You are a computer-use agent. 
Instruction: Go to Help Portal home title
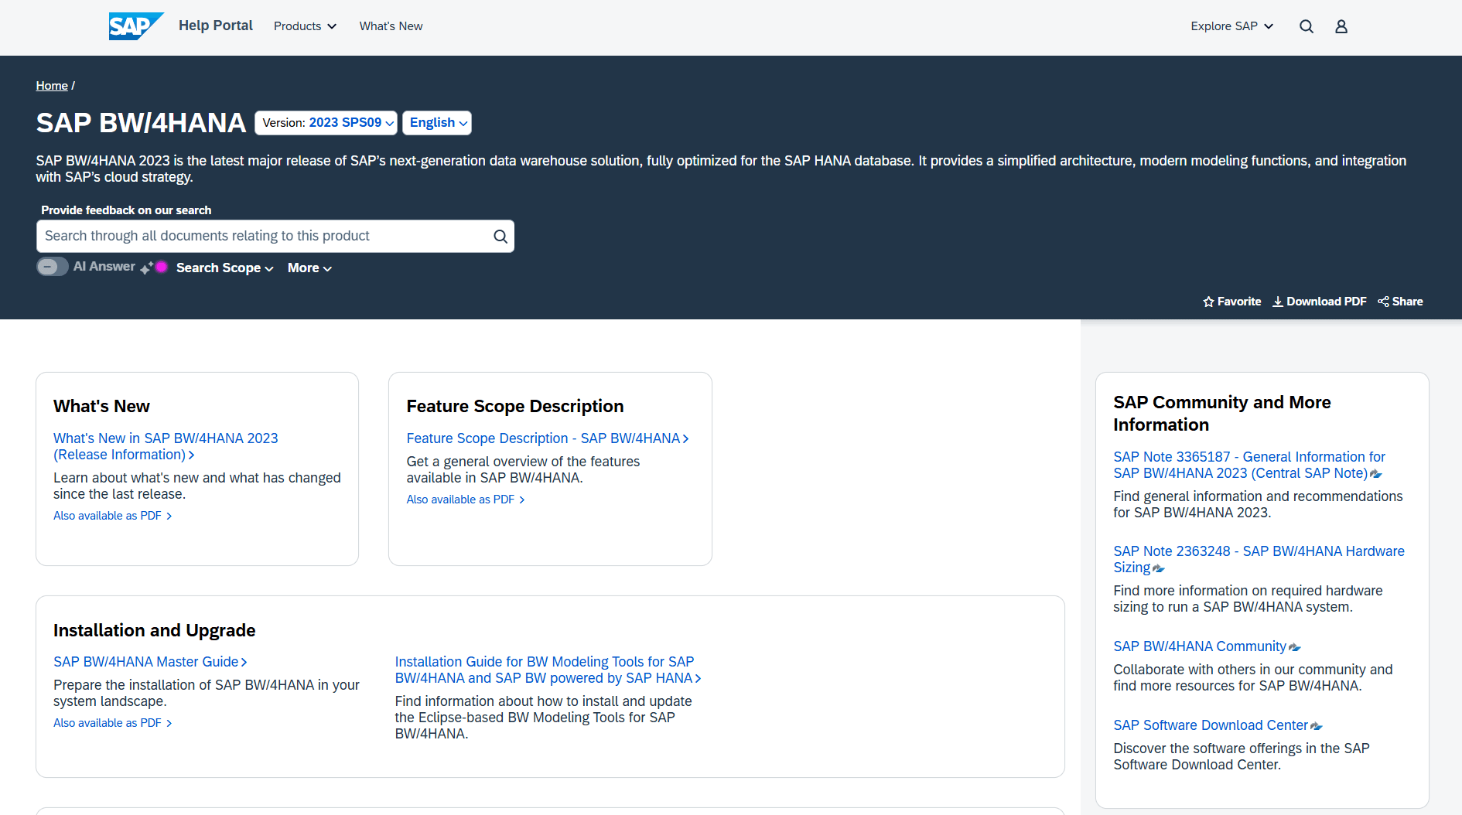[x=216, y=26]
